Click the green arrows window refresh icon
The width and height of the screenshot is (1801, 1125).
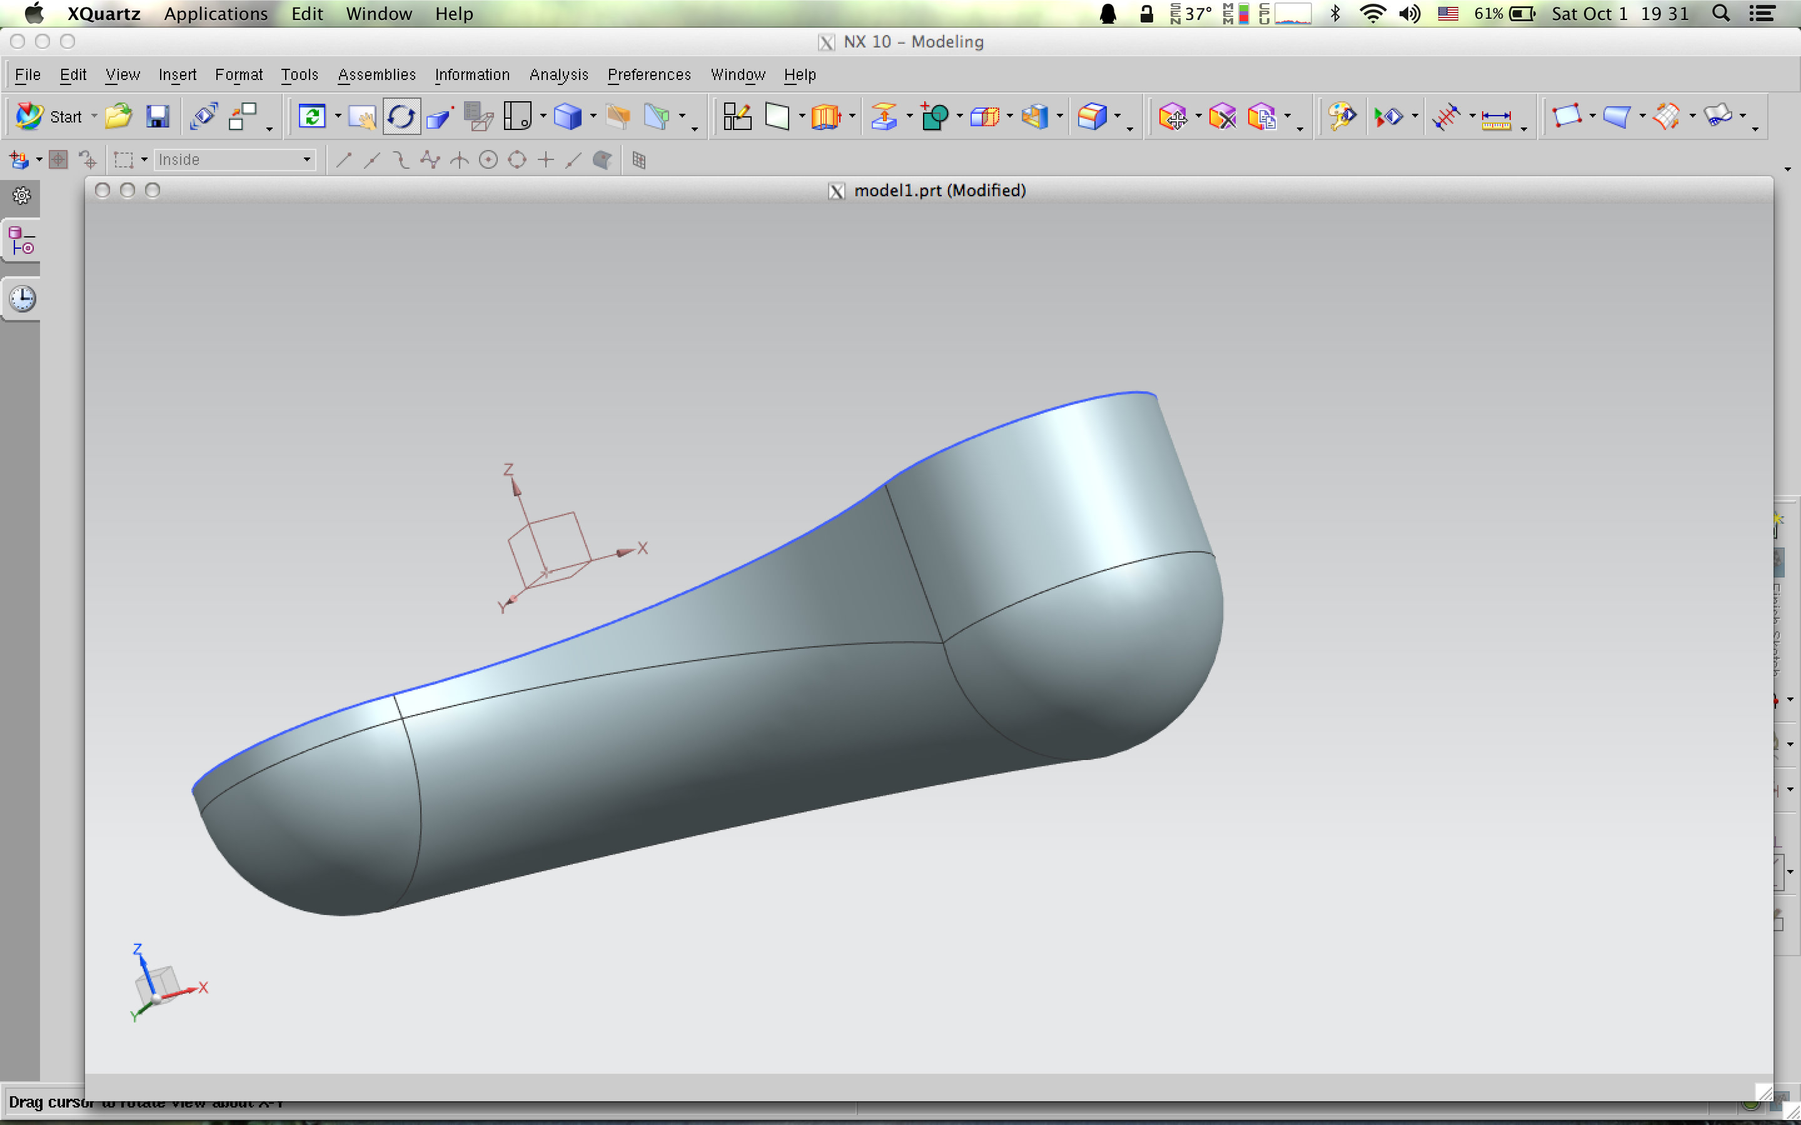coord(312,117)
